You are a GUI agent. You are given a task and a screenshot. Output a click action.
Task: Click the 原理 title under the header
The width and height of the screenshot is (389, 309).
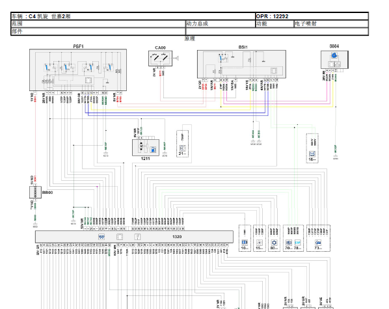tap(190, 39)
